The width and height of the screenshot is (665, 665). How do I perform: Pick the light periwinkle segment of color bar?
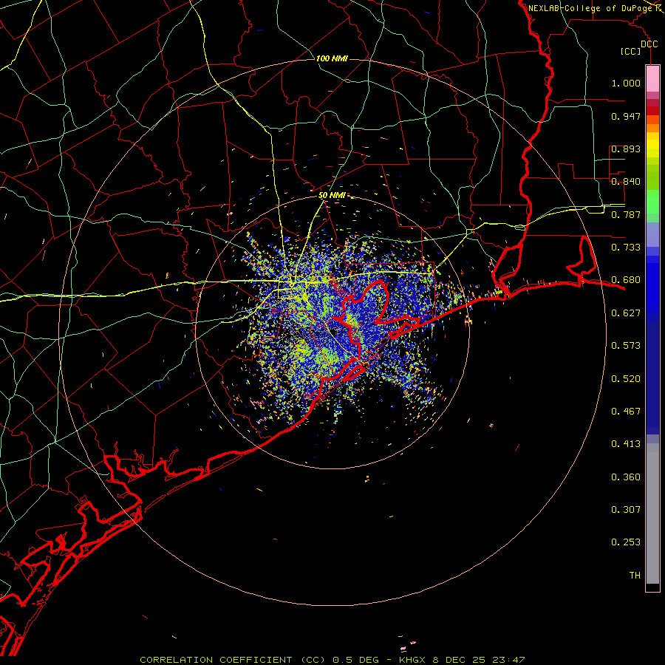point(652,234)
